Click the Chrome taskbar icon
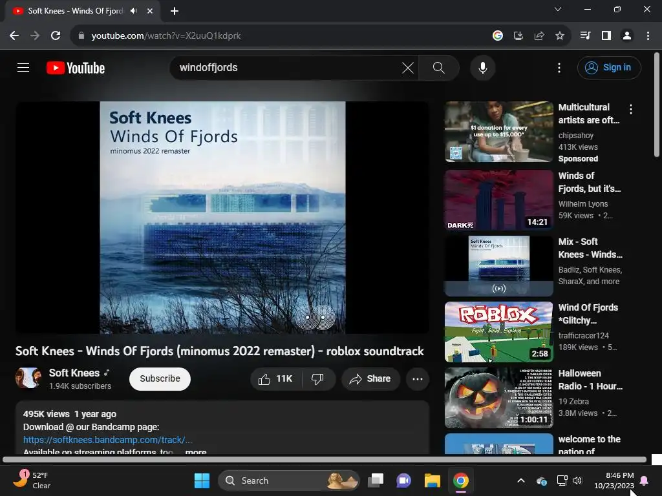This screenshot has height=496, width=662. click(461, 480)
